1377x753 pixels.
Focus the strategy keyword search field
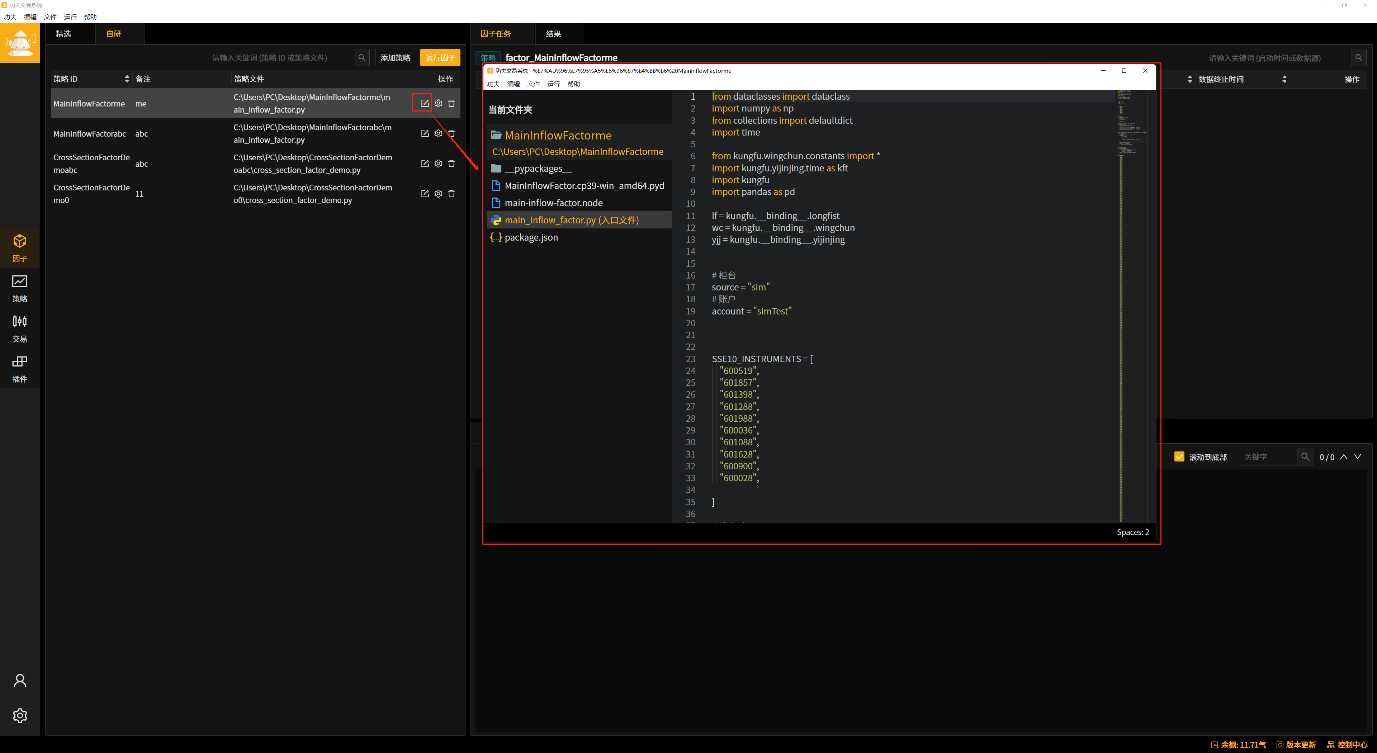(281, 58)
